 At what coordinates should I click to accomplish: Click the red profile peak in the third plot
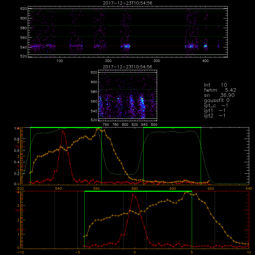[x=62, y=131]
